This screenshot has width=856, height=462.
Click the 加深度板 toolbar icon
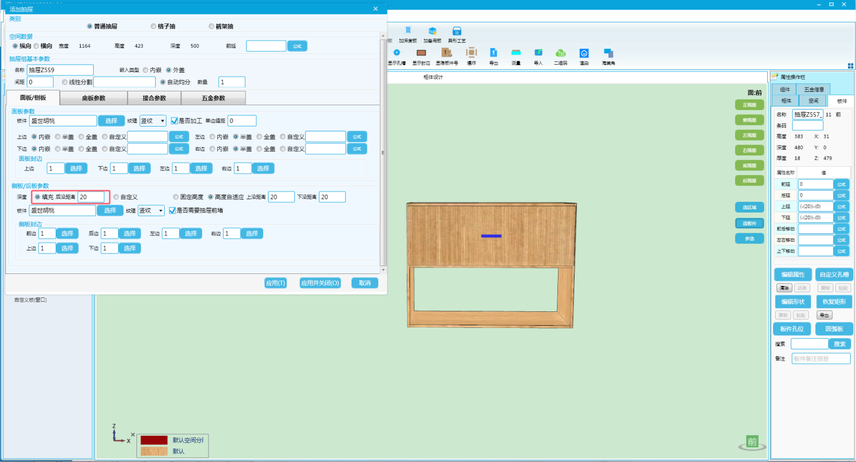(408, 31)
